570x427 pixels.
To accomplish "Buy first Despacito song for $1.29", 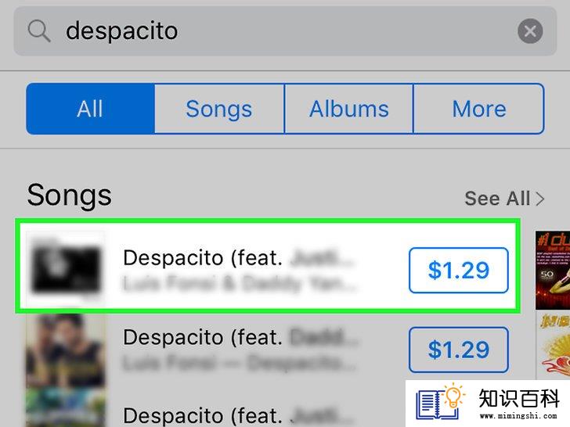I will pos(458,270).
